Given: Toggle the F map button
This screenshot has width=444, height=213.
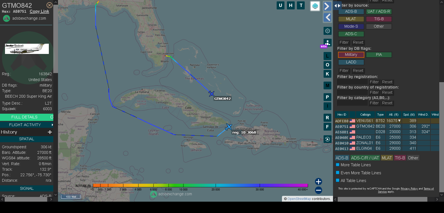Looking at the screenshot, I should (x=327, y=127).
